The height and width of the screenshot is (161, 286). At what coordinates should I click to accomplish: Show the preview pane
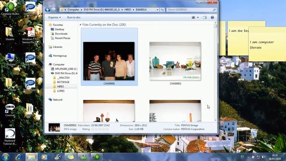coord(205,17)
